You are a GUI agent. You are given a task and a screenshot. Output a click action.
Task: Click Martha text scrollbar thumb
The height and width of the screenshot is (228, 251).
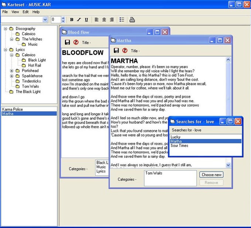(x=228, y=89)
